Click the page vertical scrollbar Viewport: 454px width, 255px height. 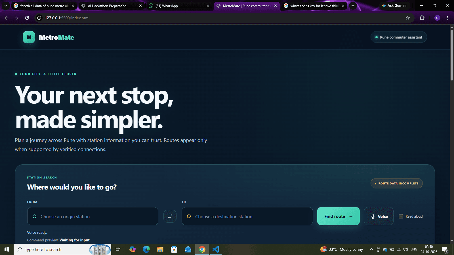[452, 55]
